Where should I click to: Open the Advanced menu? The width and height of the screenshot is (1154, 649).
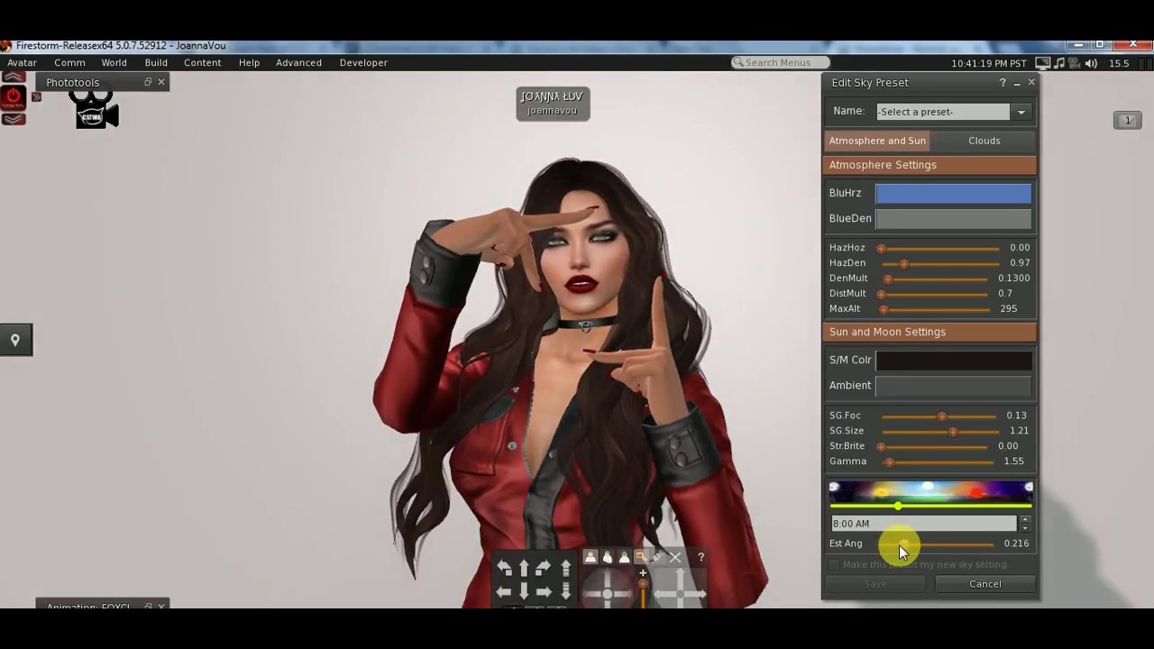(299, 62)
